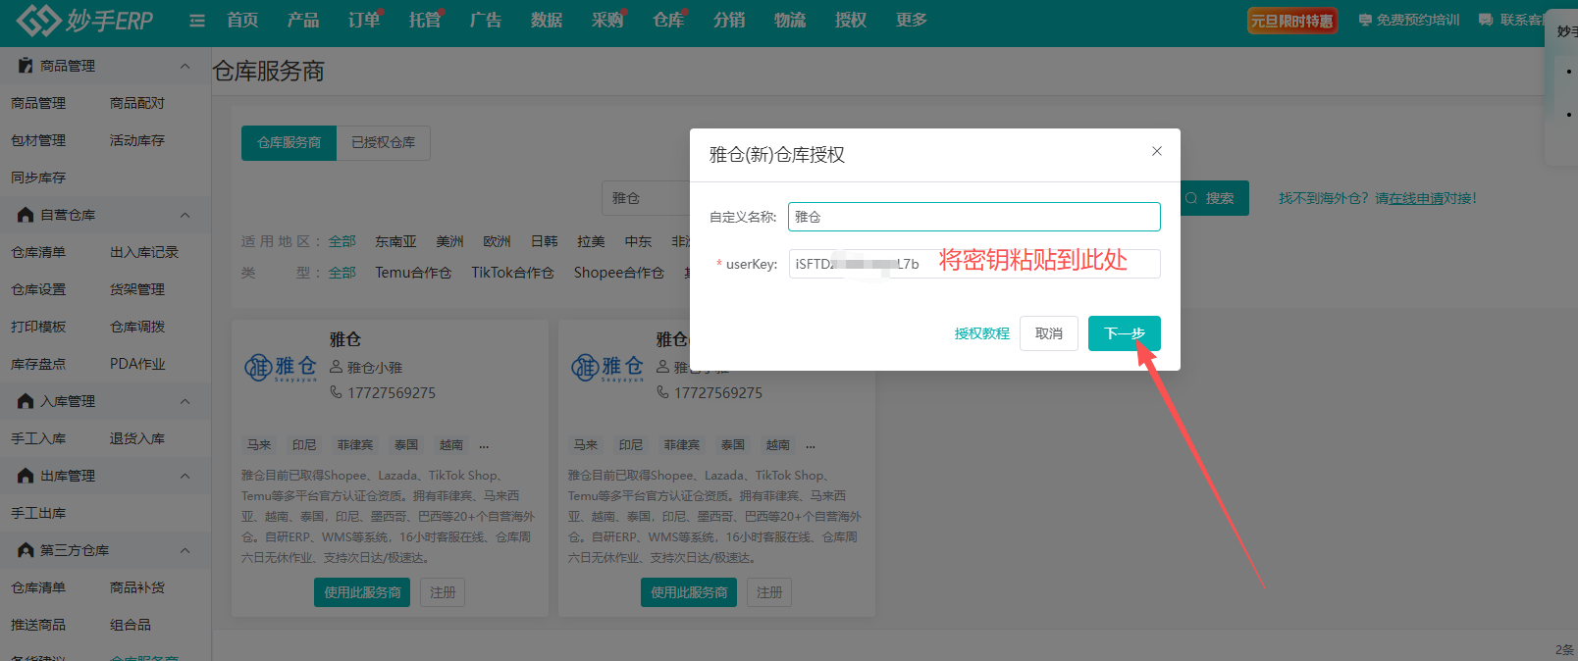Collapse the 入库管理 sidebar section
Screen dimensions: 1578x661
pyautogui.click(x=184, y=401)
